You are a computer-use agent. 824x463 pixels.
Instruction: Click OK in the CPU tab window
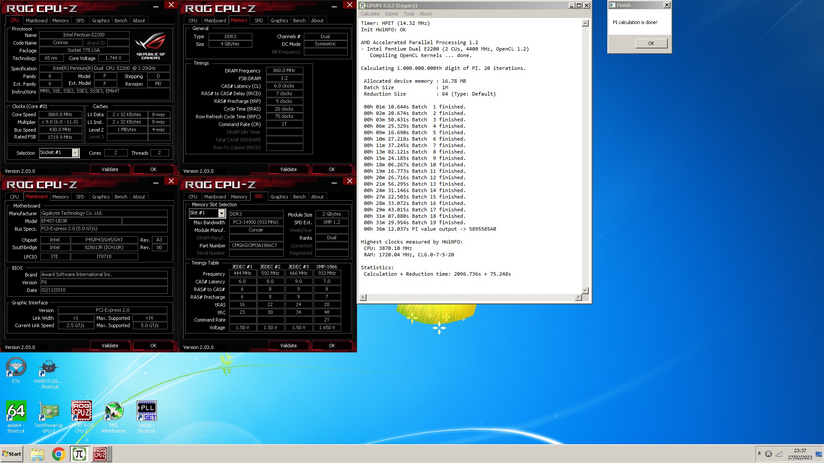(153, 169)
